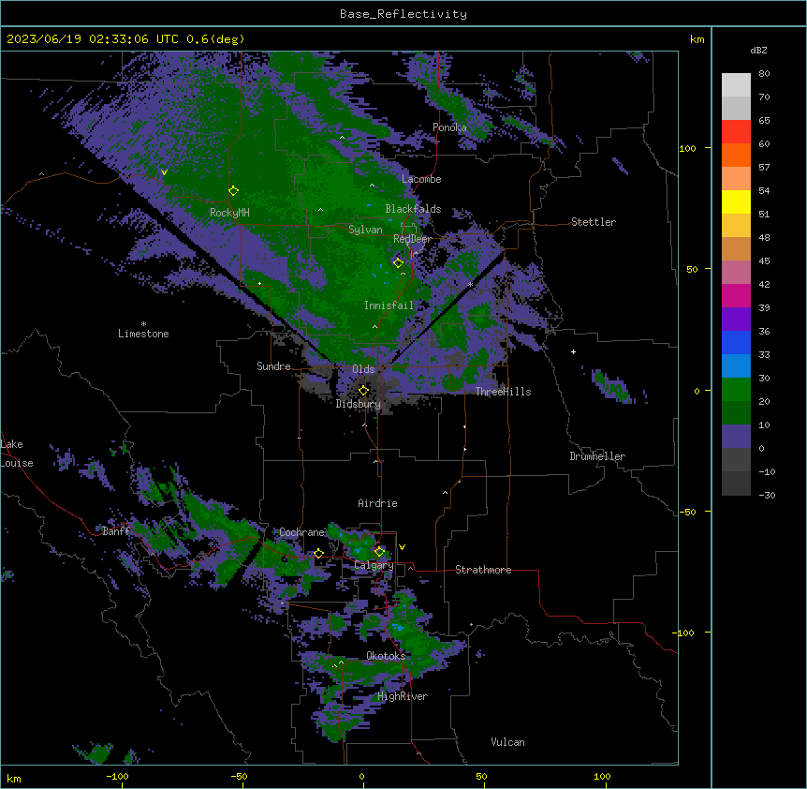This screenshot has height=789, width=807.
Task: Select the yellow diamond marker below RedDeer
Action: tap(398, 263)
